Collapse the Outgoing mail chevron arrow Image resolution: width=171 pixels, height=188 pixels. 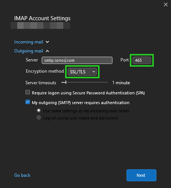coord(47,51)
